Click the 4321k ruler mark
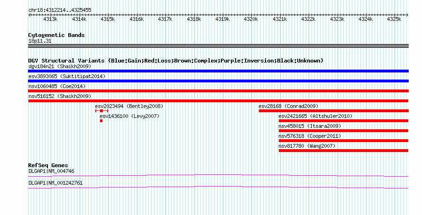Viewport: 422px width, 215px height. point(280,19)
